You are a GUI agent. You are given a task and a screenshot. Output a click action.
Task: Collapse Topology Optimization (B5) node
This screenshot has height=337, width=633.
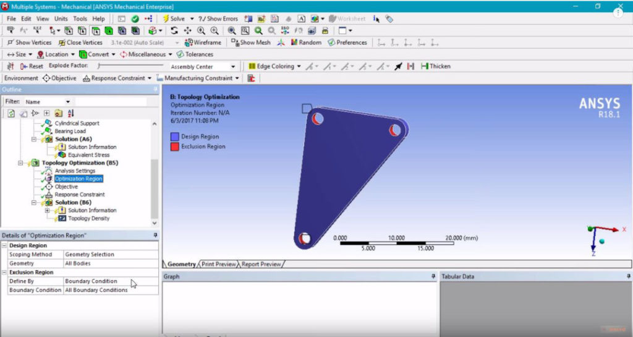(x=20, y=163)
